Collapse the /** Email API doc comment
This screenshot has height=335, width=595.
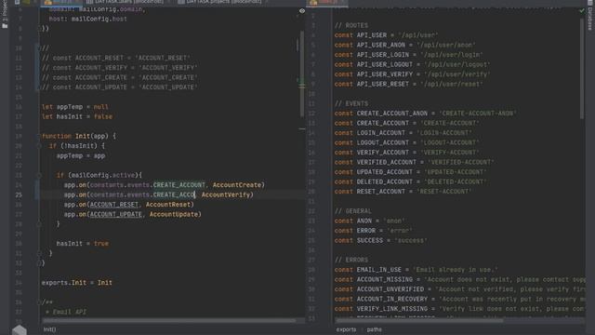tap(39, 302)
